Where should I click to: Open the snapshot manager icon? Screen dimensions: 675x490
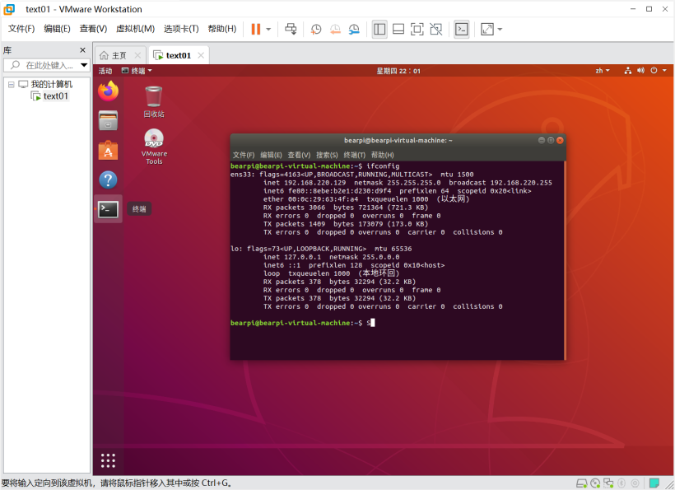(354, 29)
